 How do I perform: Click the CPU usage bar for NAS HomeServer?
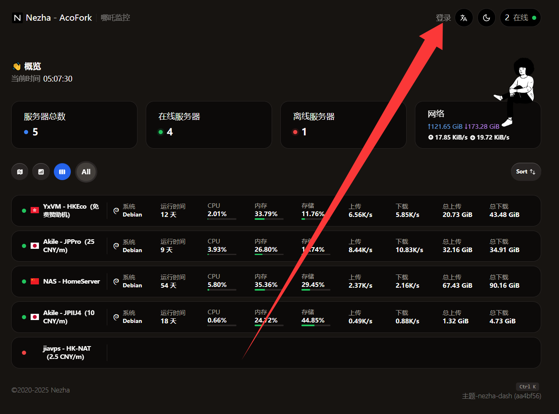pos(222,290)
